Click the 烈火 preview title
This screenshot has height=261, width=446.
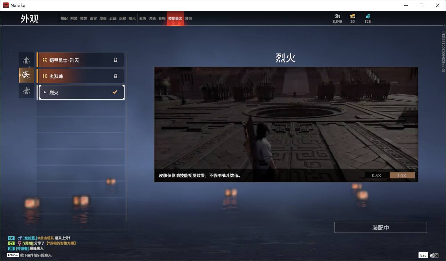point(286,58)
